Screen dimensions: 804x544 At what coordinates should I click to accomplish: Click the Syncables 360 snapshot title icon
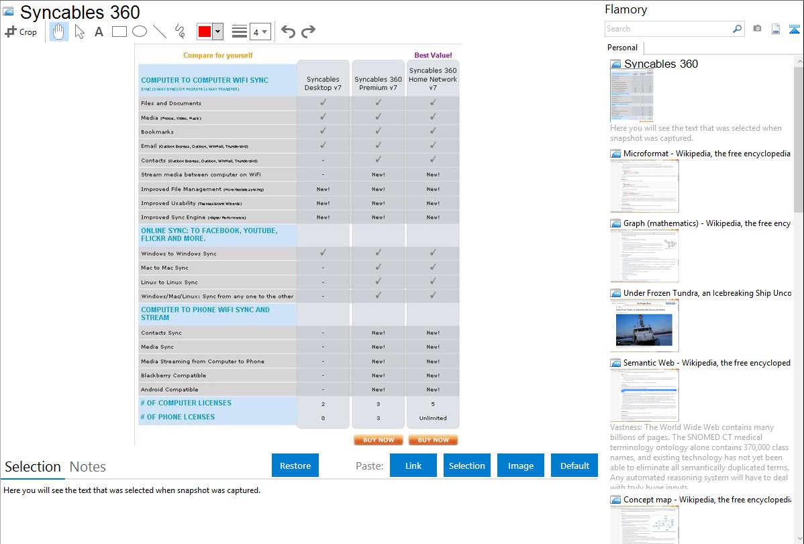8,11
